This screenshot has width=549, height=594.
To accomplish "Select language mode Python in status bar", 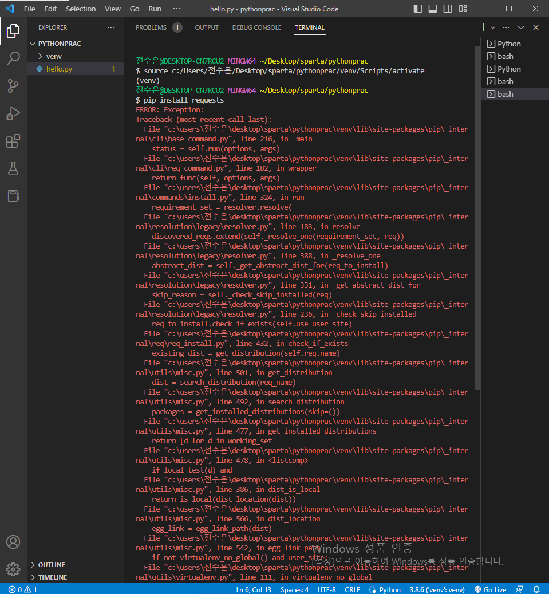I will pos(390,589).
